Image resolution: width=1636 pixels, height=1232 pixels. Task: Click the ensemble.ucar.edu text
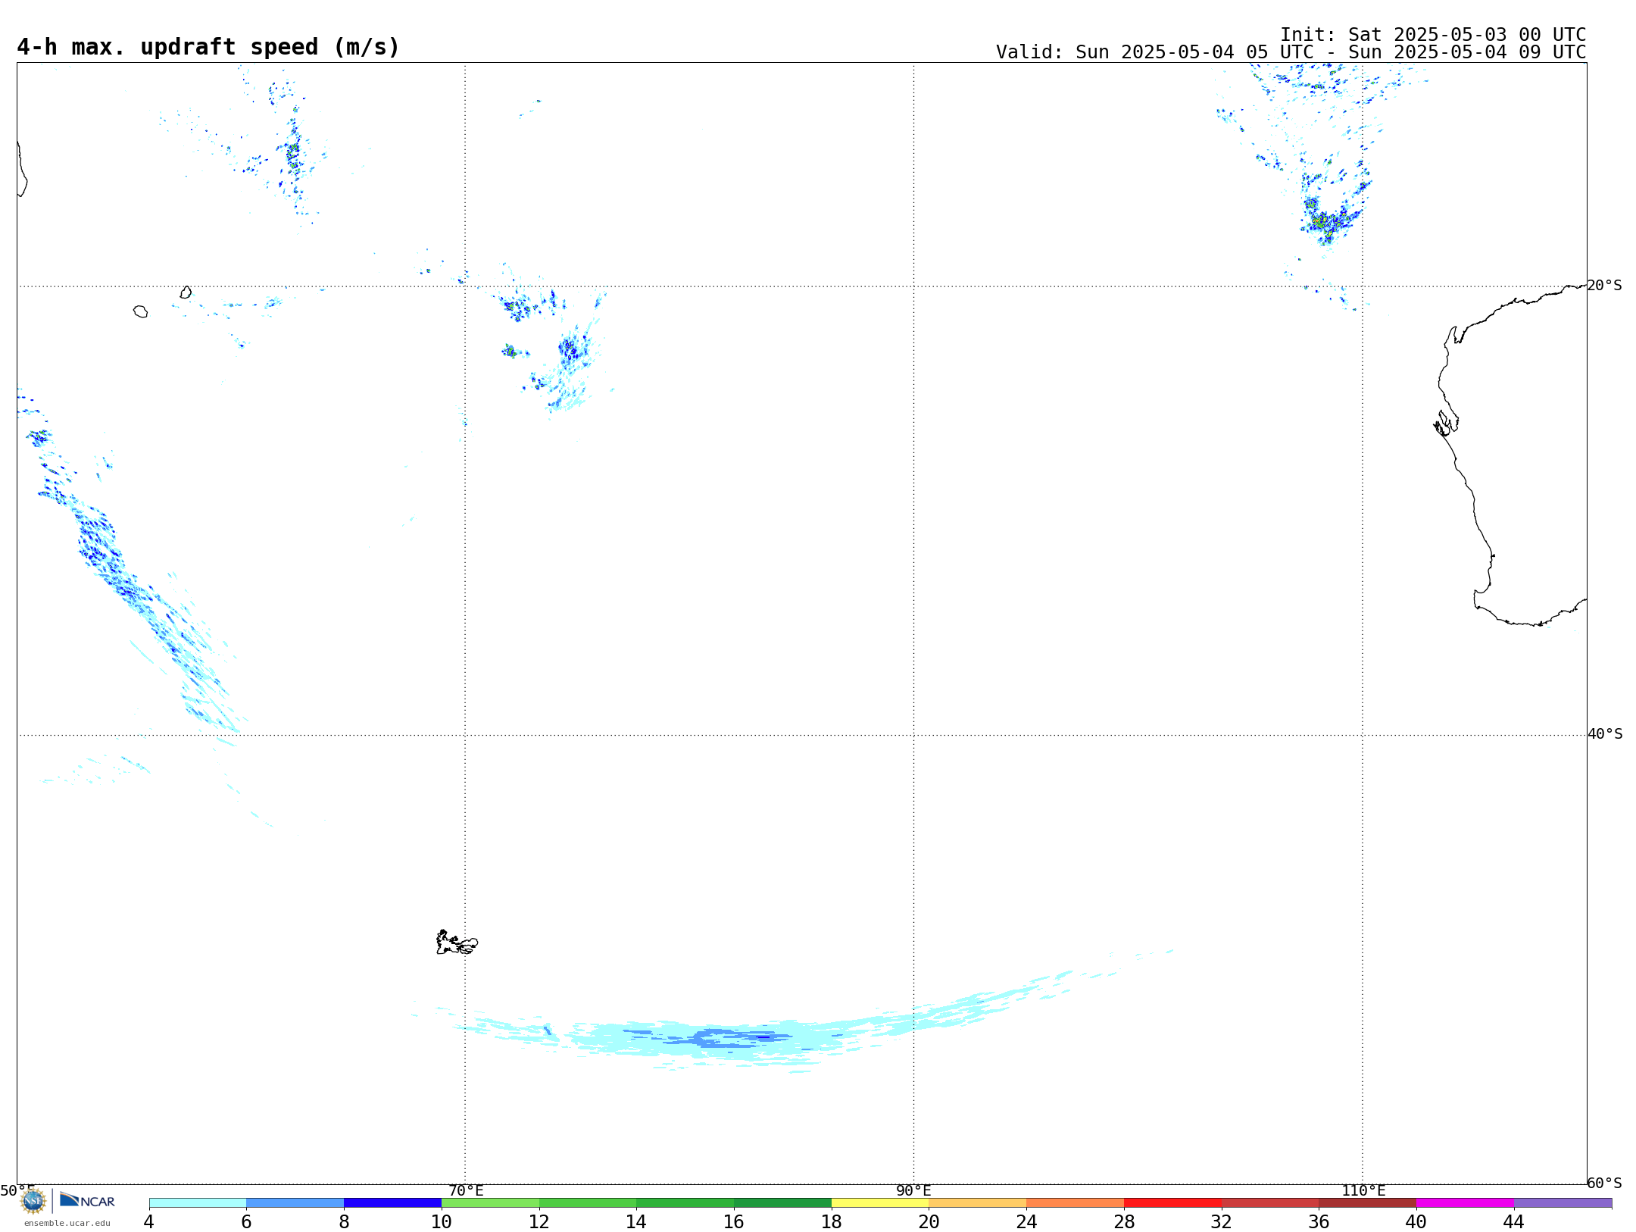coord(67,1223)
